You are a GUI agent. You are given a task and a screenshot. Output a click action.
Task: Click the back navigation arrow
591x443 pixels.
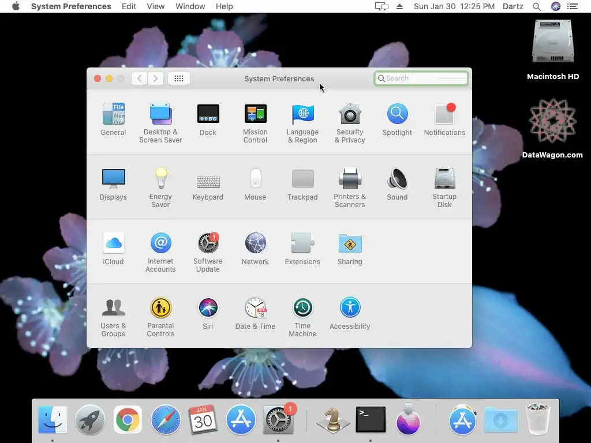coord(140,78)
